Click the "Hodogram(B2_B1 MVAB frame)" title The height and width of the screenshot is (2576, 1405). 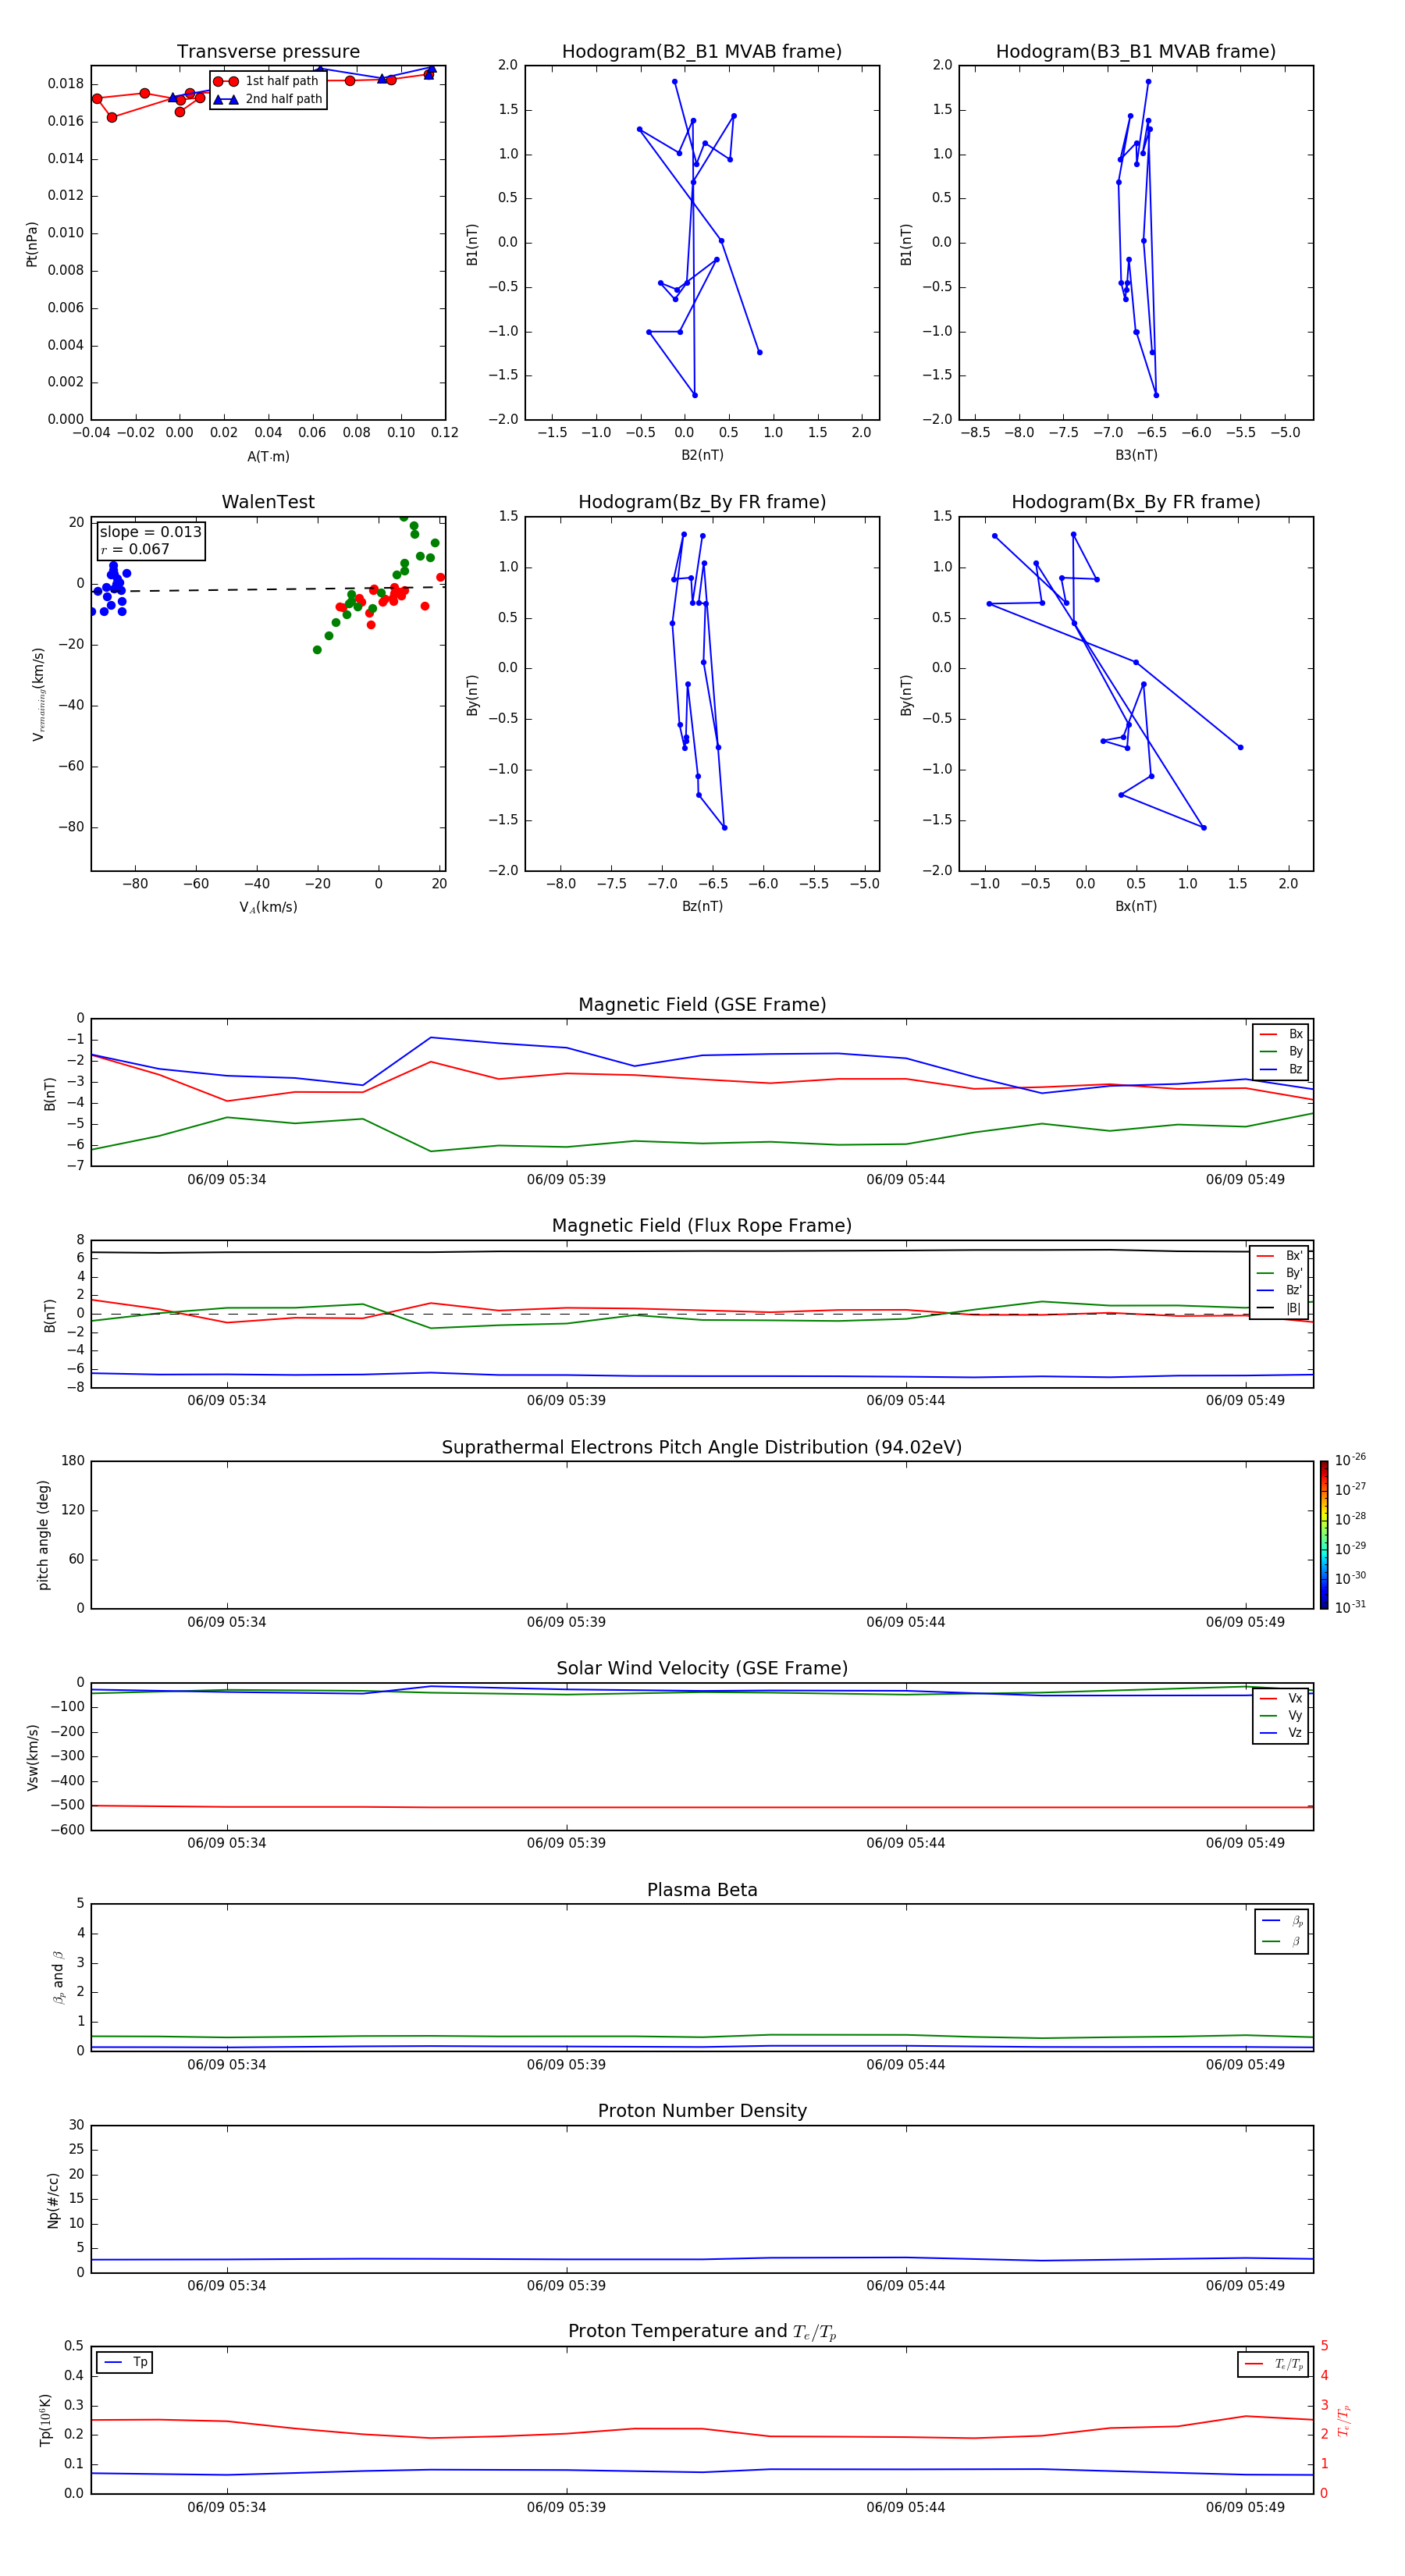point(702,52)
